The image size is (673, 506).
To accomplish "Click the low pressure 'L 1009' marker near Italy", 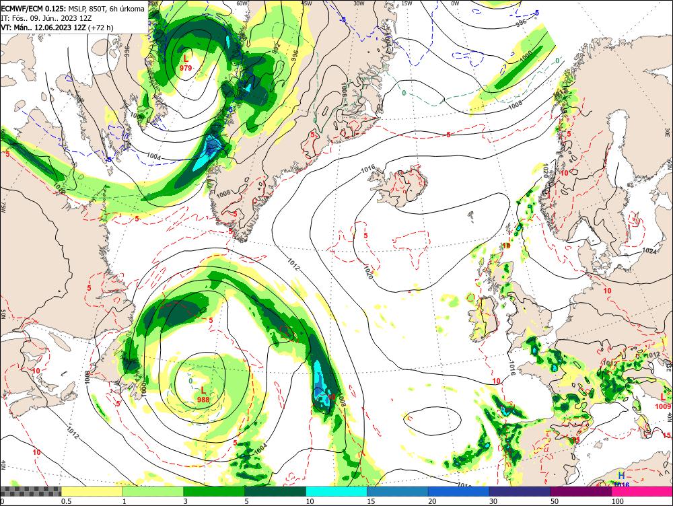I will (x=663, y=402).
